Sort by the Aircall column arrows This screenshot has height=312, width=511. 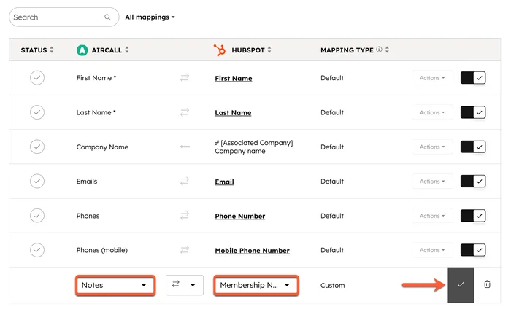point(127,50)
